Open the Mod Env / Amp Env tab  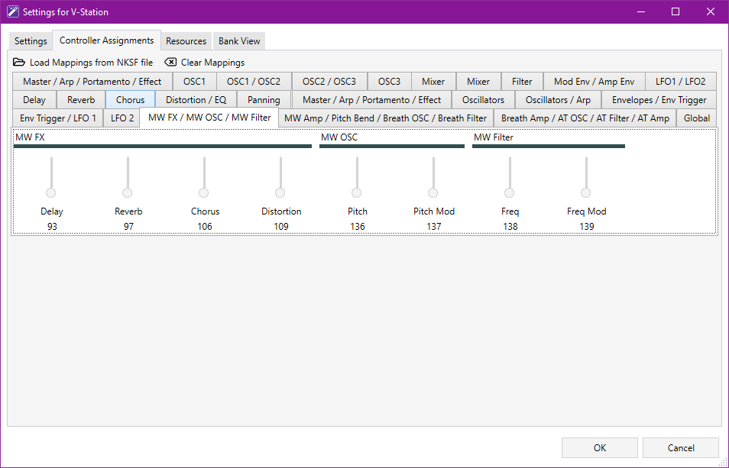click(x=595, y=81)
